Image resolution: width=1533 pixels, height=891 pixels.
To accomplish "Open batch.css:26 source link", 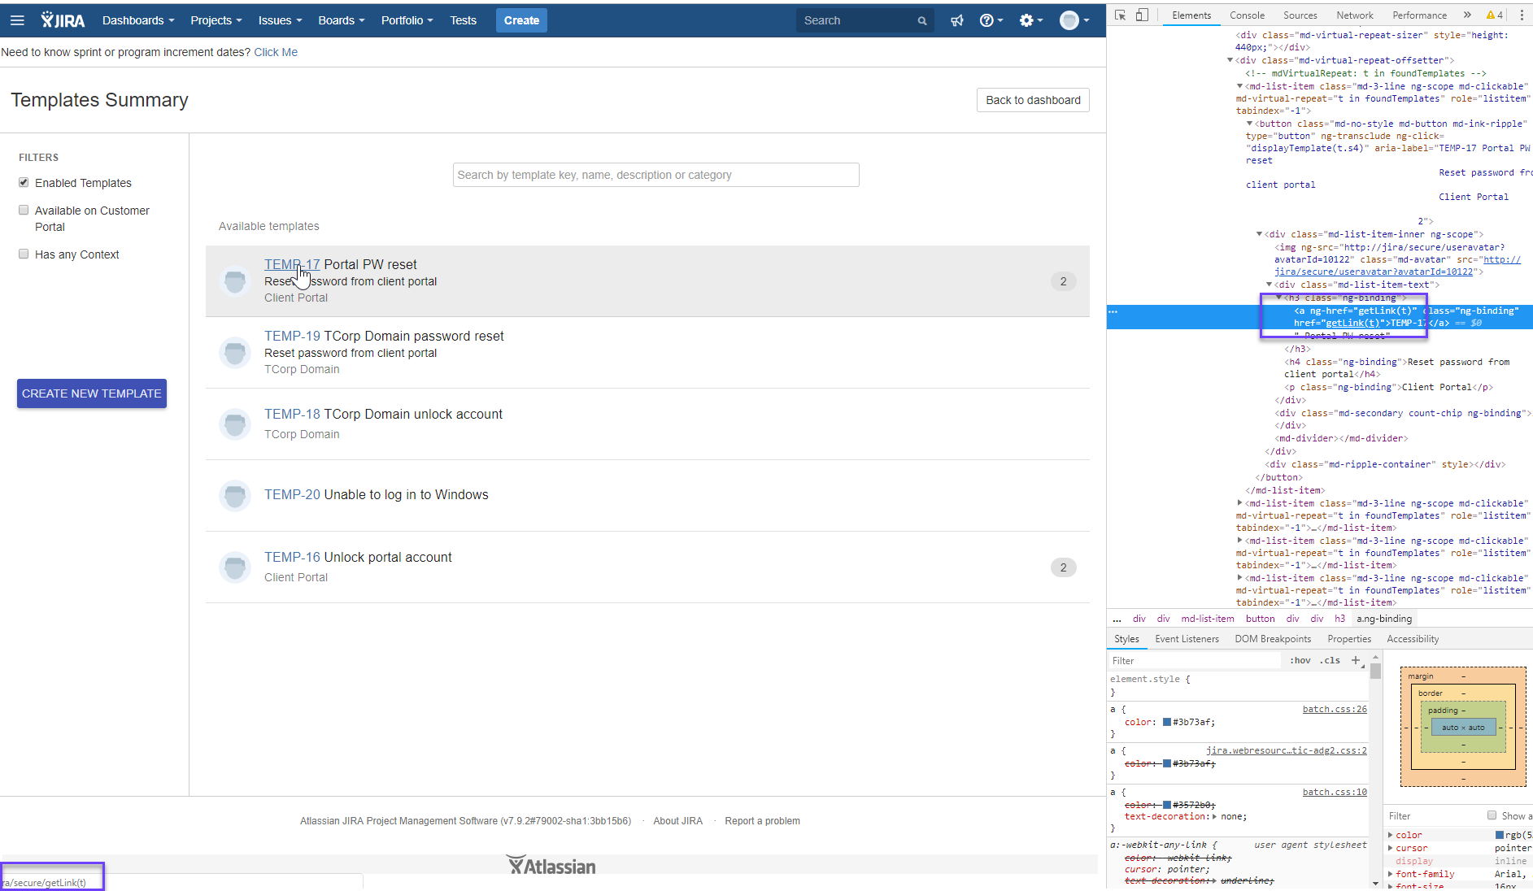I will 1335,709.
